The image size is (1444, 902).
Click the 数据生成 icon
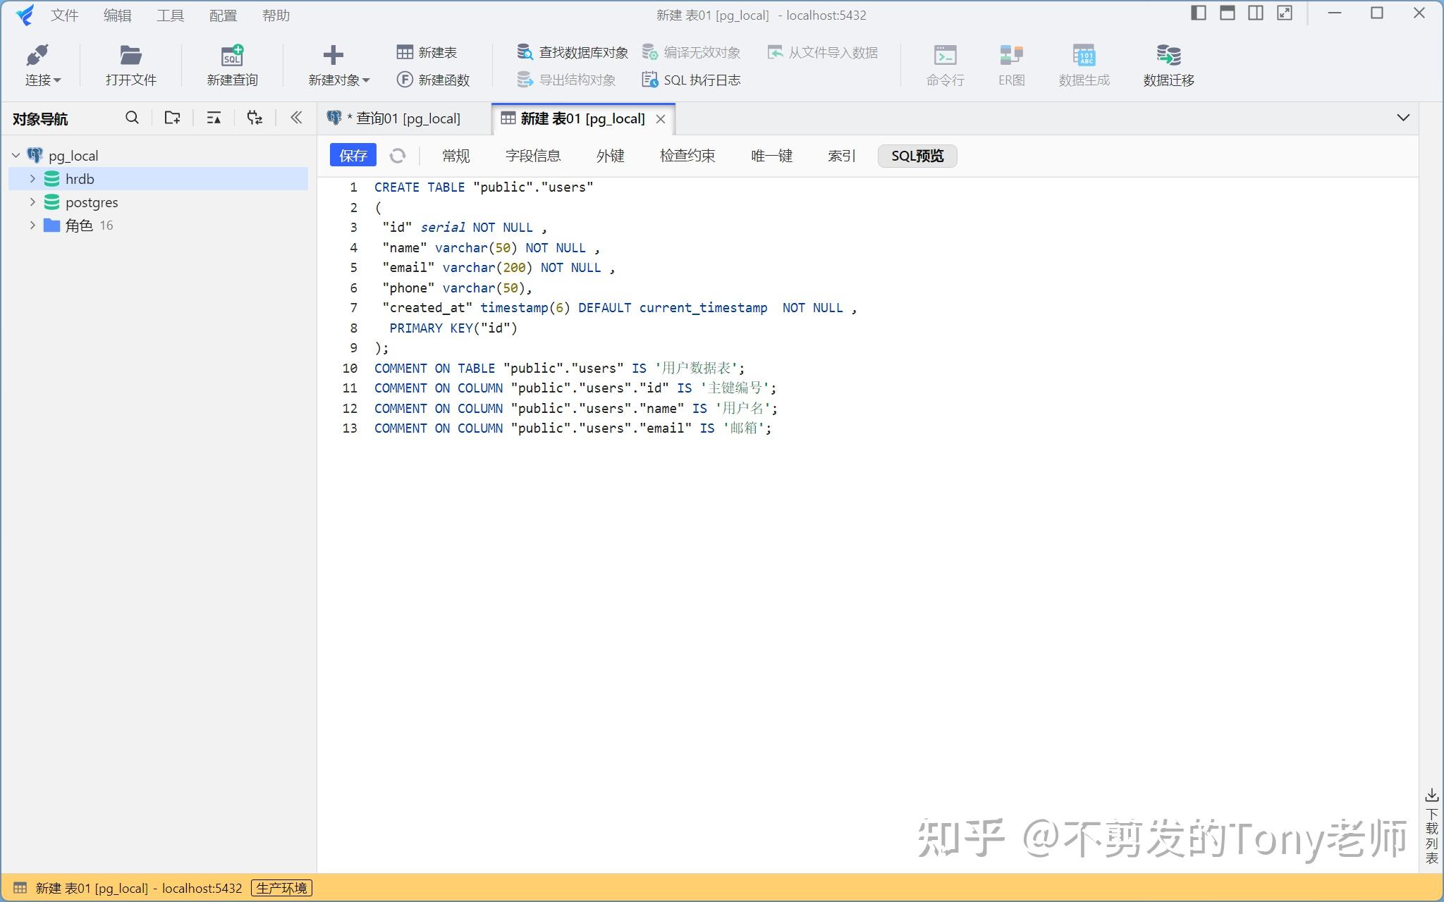pos(1084,63)
